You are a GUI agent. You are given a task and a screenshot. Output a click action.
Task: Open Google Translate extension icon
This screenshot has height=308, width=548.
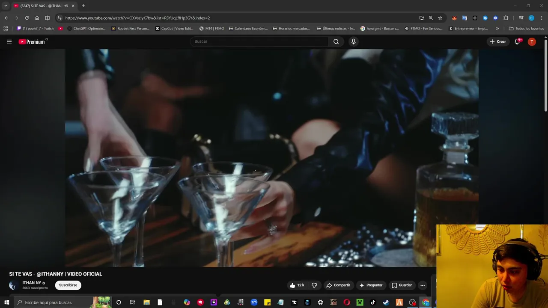465,18
